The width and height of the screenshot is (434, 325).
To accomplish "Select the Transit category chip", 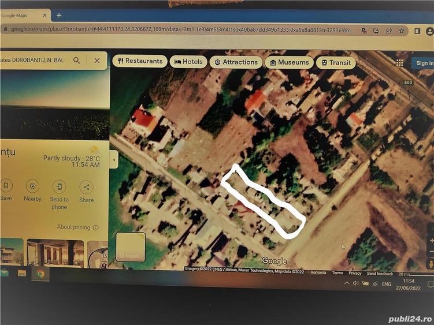I will pyautogui.click(x=336, y=63).
